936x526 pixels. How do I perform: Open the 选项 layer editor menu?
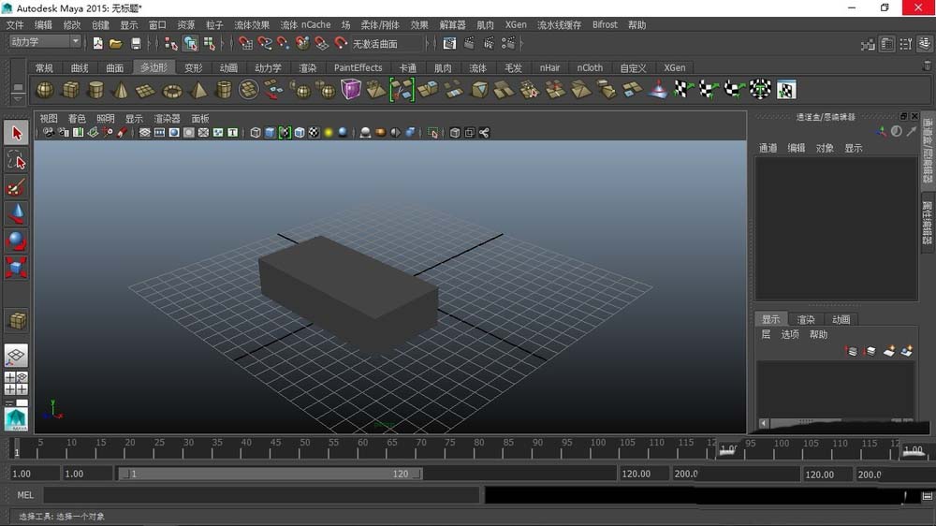point(790,334)
